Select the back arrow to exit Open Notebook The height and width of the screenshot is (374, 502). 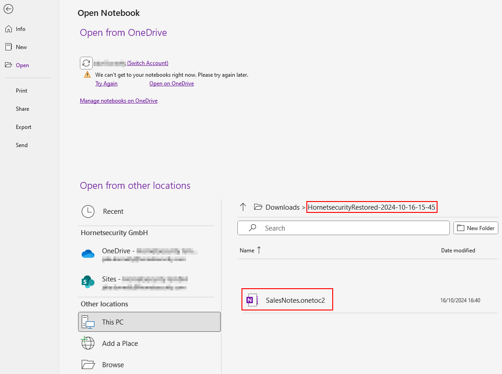coord(8,9)
